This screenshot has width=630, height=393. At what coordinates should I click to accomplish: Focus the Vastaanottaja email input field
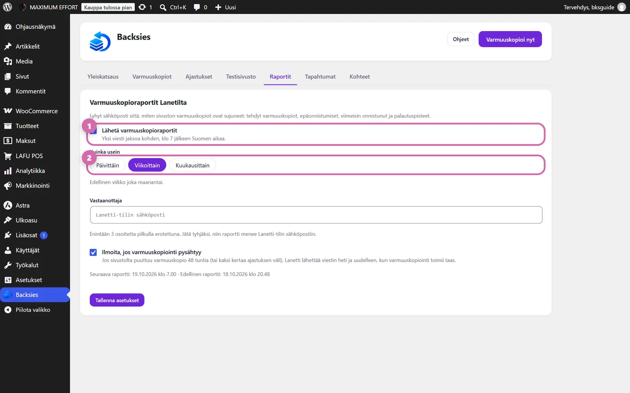(316, 215)
